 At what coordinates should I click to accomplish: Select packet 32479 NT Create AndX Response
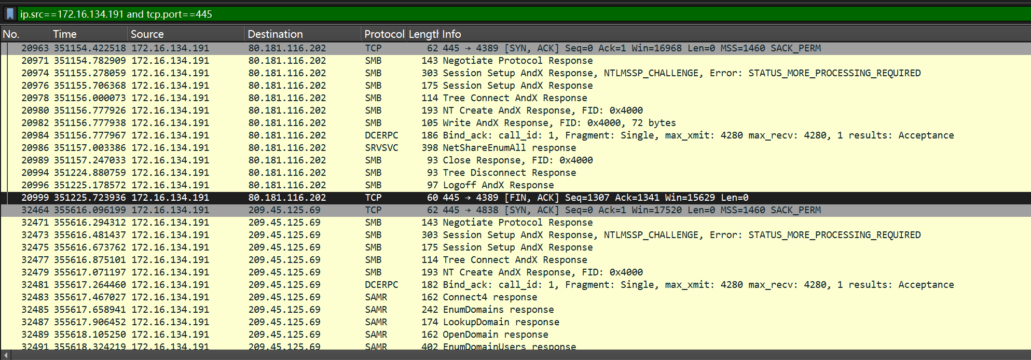pyautogui.click(x=515, y=272)
